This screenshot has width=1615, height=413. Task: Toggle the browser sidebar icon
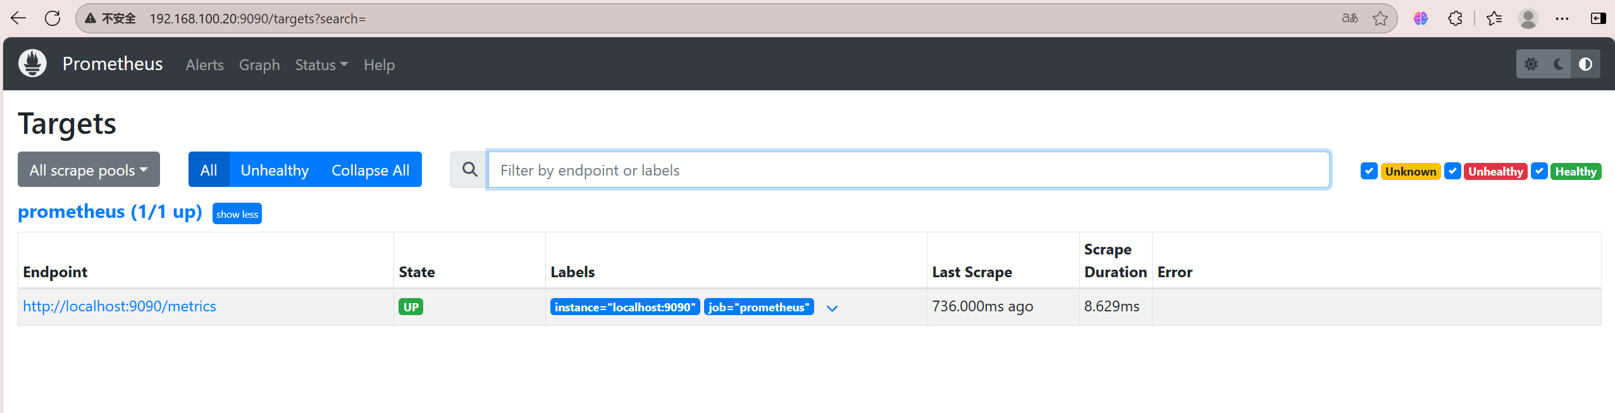click(x=1598, y=18)
